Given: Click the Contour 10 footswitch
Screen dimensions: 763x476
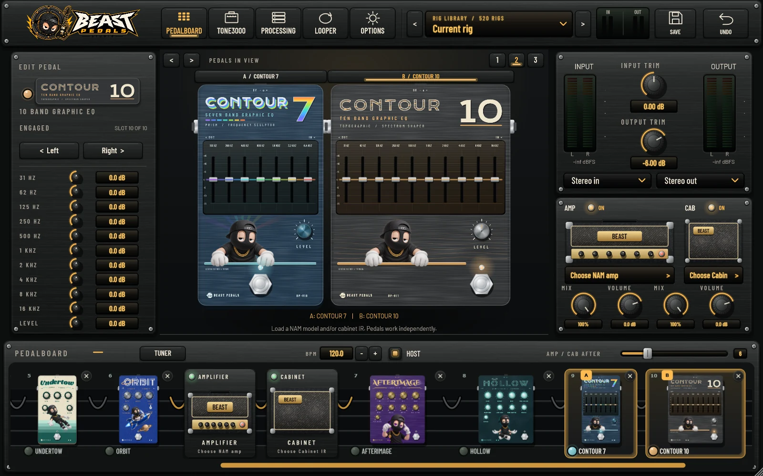Looking at the screenshot, I should (x=482, y=284).
